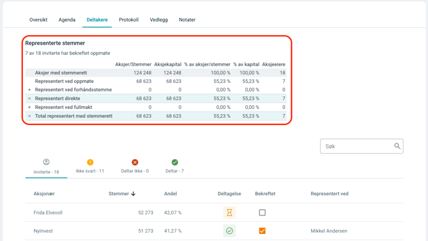Click the red X Deltar ikke icon
Viewport: 428px width, 241px height.
tap(135, 163)
